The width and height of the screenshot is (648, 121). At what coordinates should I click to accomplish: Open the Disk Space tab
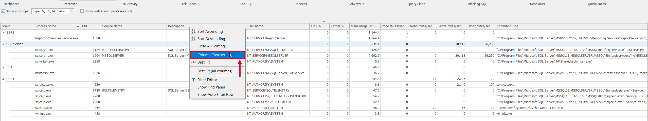pyautogui.click(x=189, y=4)
